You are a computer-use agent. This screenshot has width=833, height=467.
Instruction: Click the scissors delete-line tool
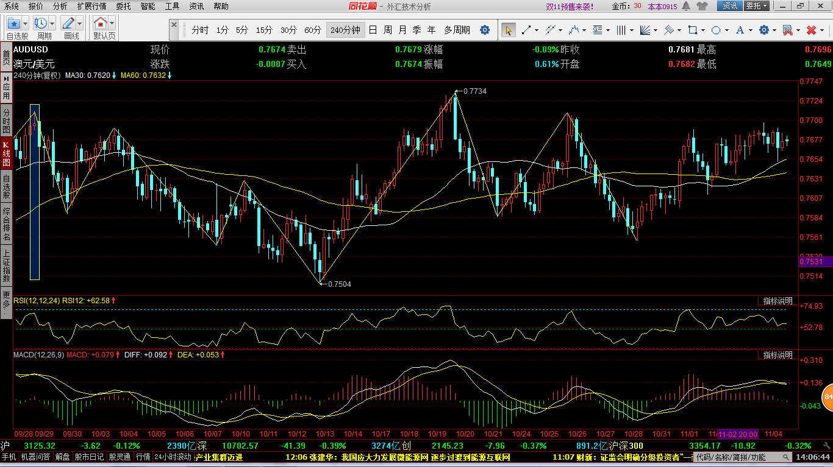[787, 30]
